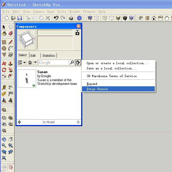Select Open or create a local collection

point(118,63)
